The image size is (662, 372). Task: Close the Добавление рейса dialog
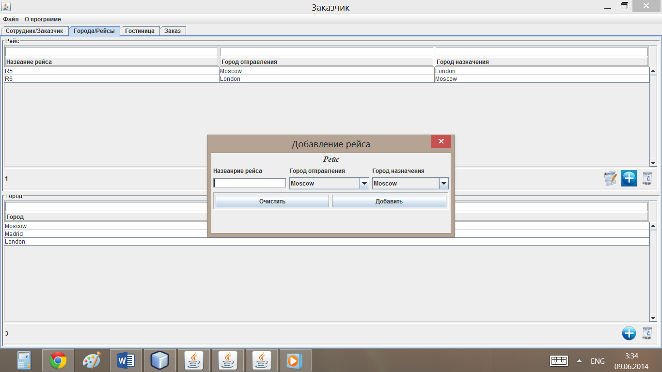pos(441,141)
